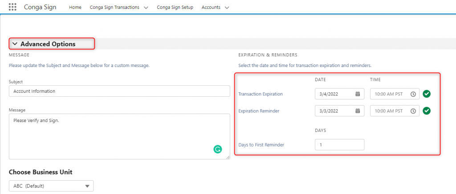The height and width of the screenshot is (194, 456).
Task: Click the Expiration Reminder date field
Action: [339, 111]
